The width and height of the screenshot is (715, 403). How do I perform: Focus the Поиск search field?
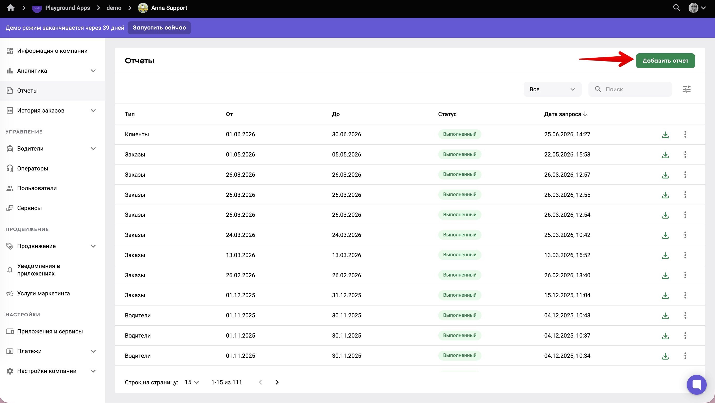pos(630,89)
